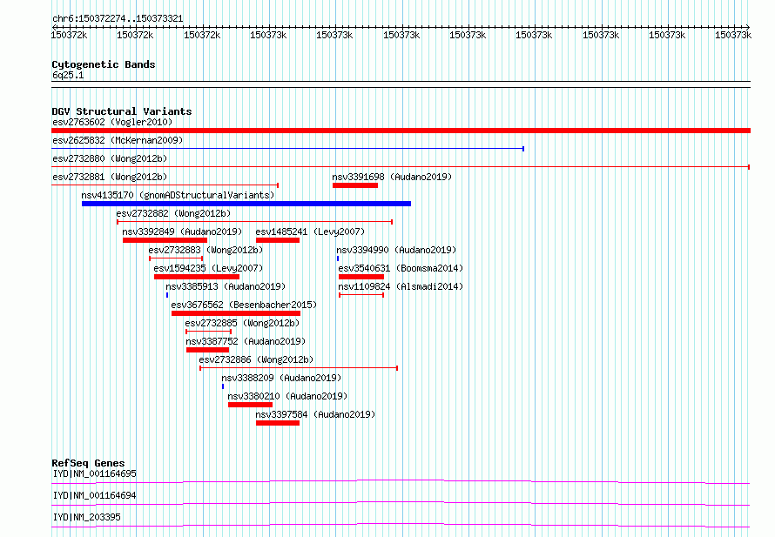Click esv2732881 (Wong2012b) variant label

click(x=110, y=177)
